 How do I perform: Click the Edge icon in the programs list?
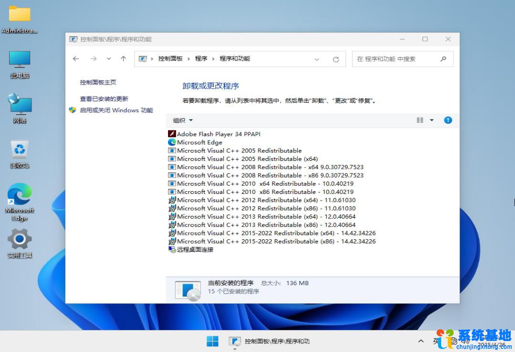click(172, 142)
